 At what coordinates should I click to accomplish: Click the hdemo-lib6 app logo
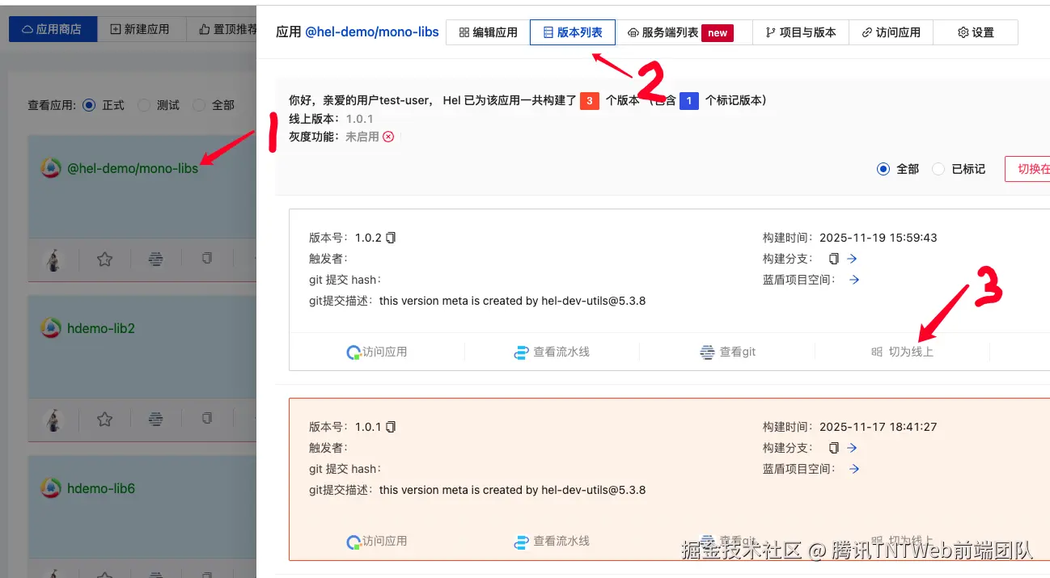click(x=51, y=487)
